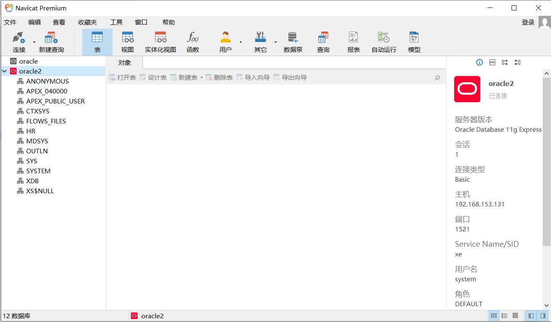551x322 pixels.
Task: Click the info pane scroll down arrow
Action: coord(546,305)
